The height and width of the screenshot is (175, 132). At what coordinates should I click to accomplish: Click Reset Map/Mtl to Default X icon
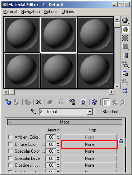pos(38,102)
